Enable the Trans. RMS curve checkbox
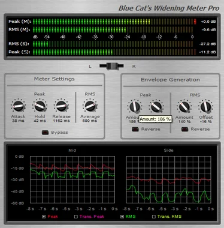 point(154,217)
